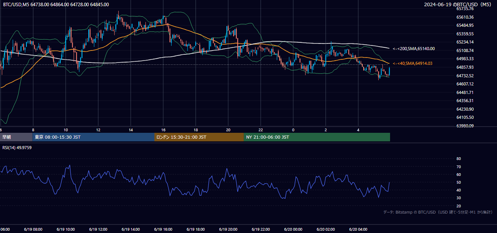The image size is (497, 233).
Task: Click the Bitstamp data source note
Action: click(x=438, y=212)
